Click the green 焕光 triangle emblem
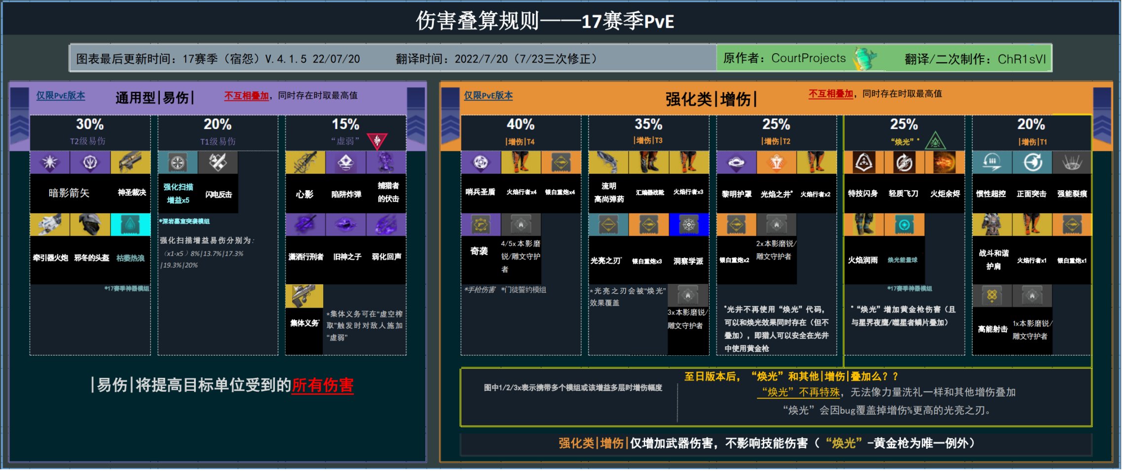The width and height of the screenshot is (1122, 471). click(x=935, y=141)
